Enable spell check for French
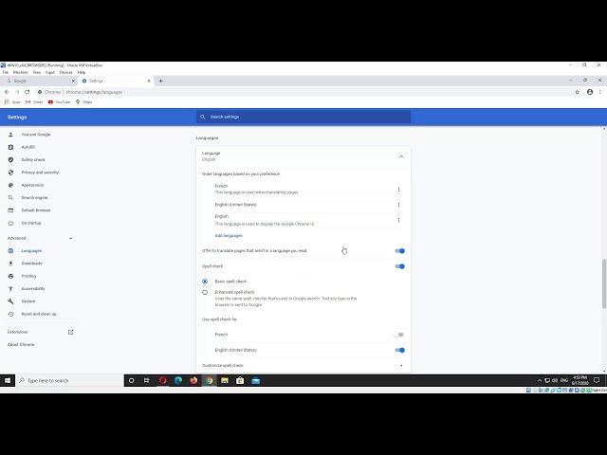 (x=399, y=335)
